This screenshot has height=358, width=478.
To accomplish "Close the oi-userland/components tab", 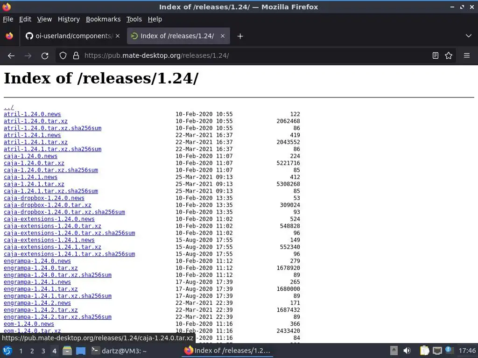I will pos(118,36).
